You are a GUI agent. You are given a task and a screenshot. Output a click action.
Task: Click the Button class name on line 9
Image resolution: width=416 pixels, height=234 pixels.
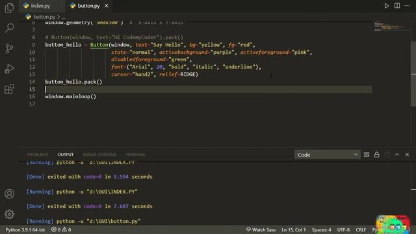point(99,45)
